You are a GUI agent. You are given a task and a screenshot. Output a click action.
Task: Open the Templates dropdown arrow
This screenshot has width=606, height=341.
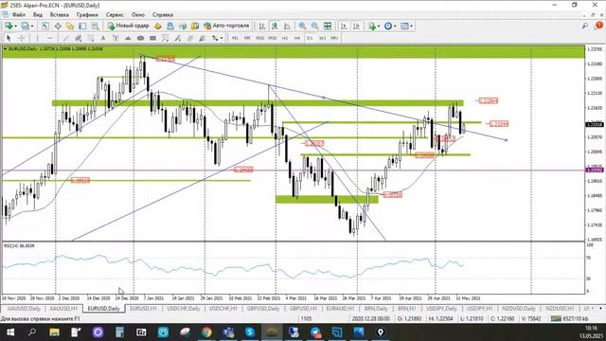[411, 26]
